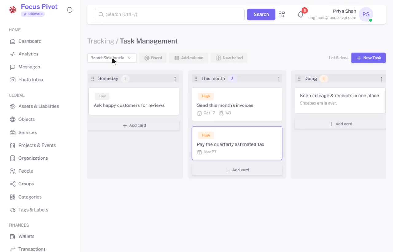The height and width of the screenshot is (252, 393).
Task: Click the Someday column drag handle
Action: (x=93, y=79)
